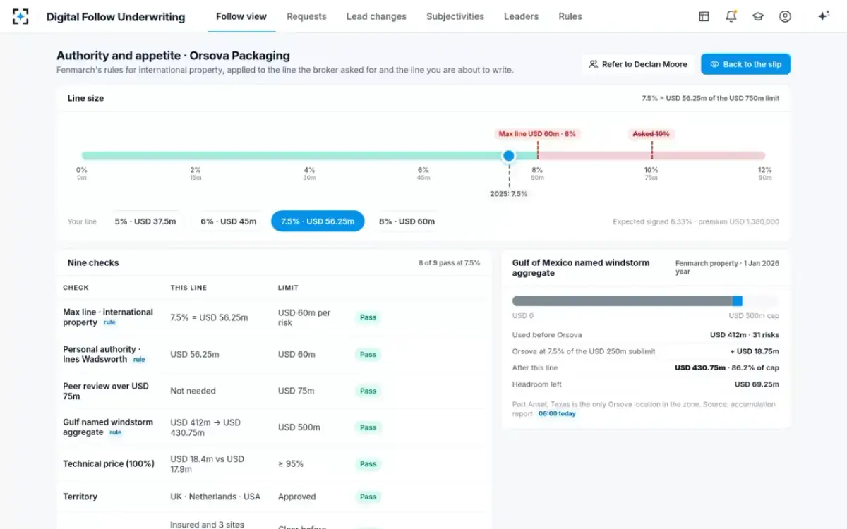
Task: Go to Leaders tab
Action: [521, 16]
